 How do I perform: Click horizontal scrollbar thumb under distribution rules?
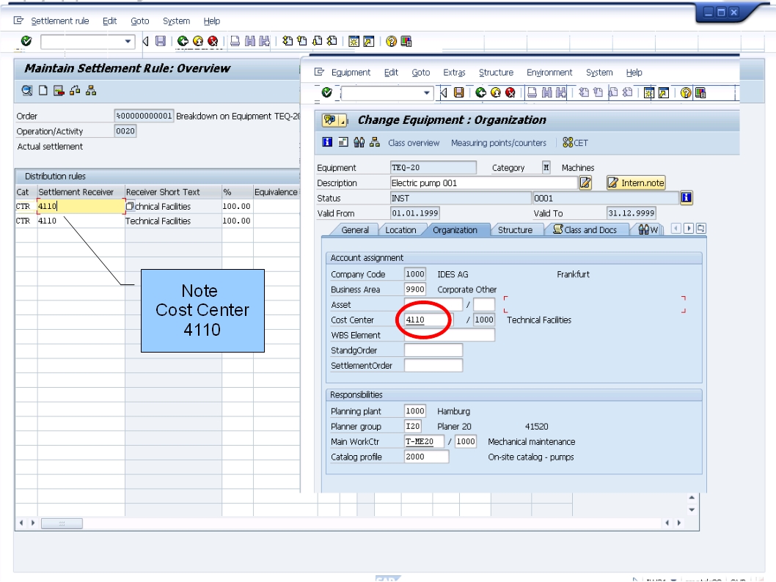pyautogui.click(x=62, y=523)
